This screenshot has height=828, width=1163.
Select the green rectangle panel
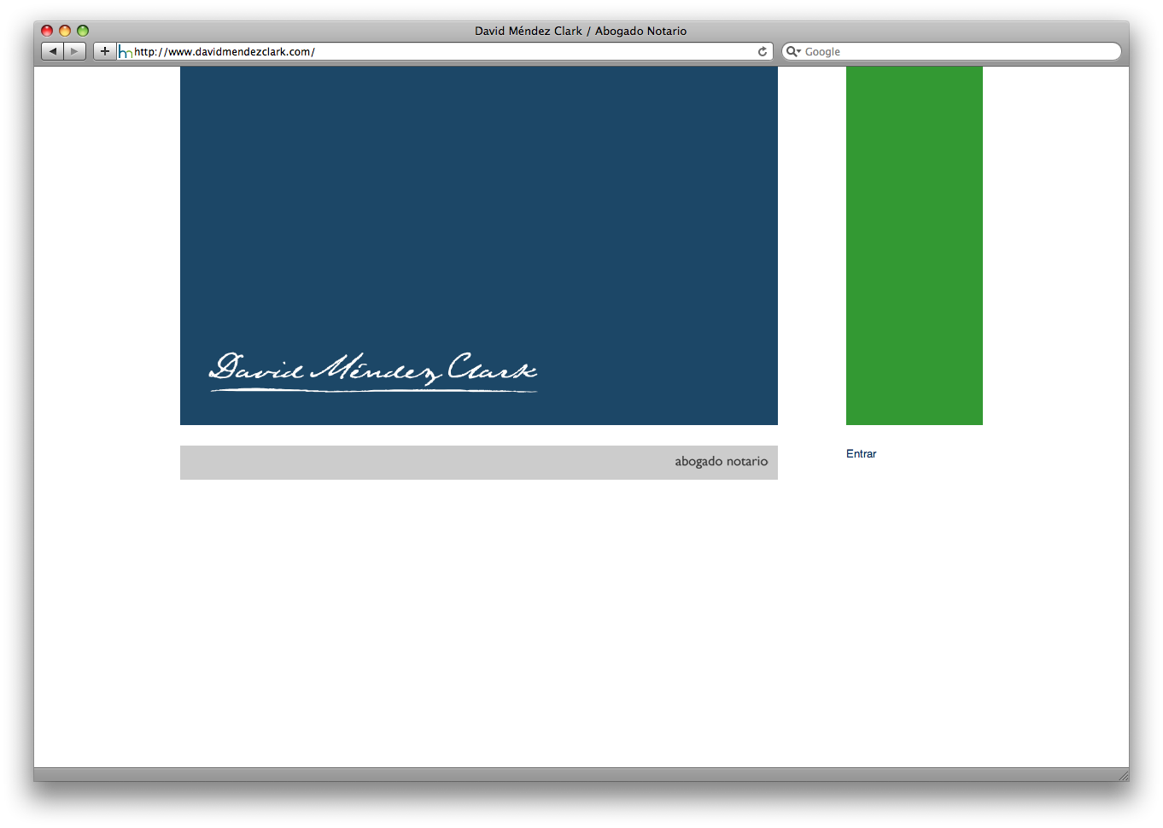pos(914,246)
